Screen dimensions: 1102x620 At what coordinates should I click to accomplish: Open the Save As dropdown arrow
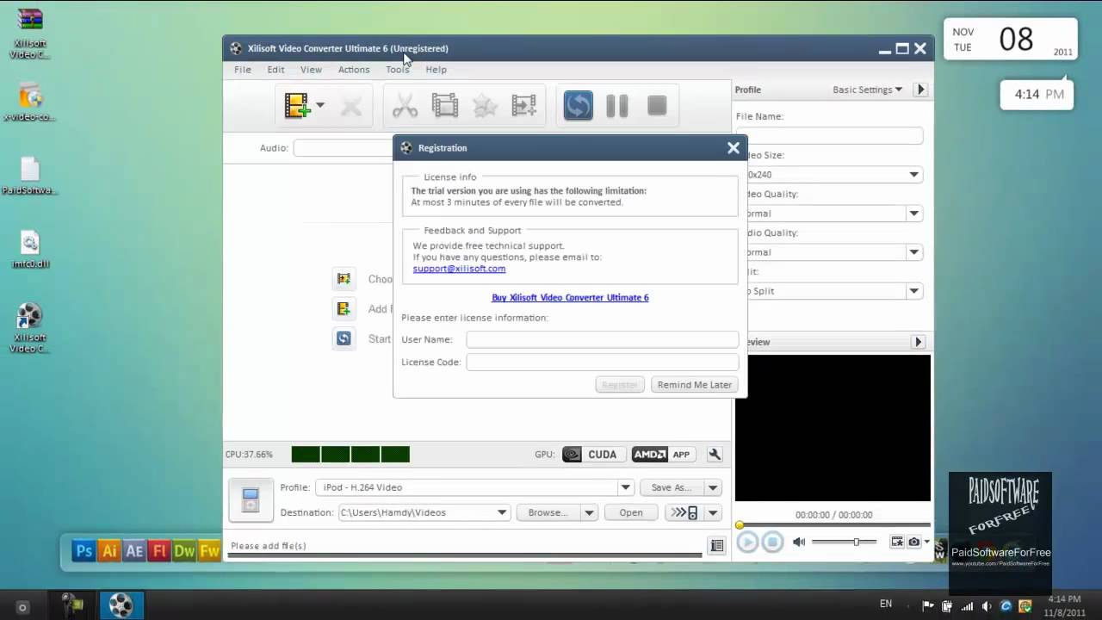tap(713, 487)
